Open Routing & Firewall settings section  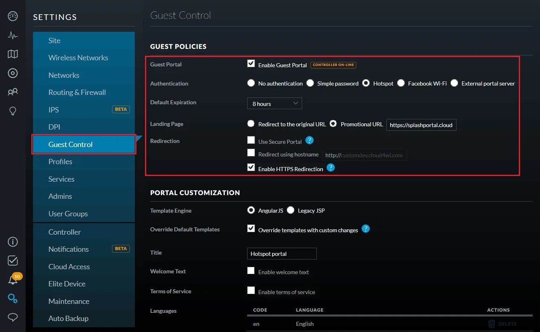[77, 92]
